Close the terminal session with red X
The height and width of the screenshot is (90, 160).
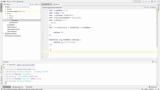click(x=4, y=67)
